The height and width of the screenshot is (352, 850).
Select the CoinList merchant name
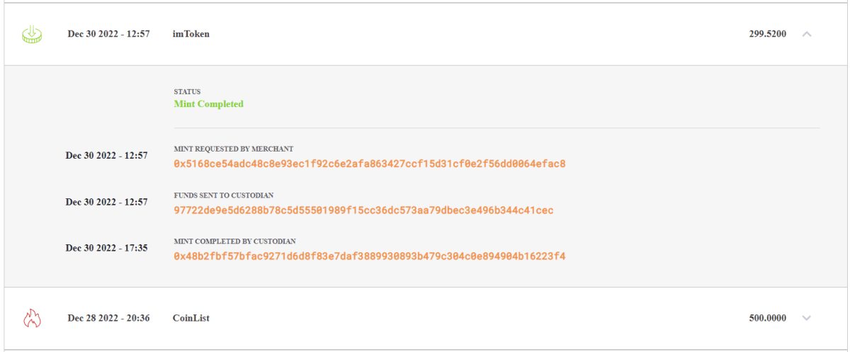pyautogui.click(x=191, y=319)
